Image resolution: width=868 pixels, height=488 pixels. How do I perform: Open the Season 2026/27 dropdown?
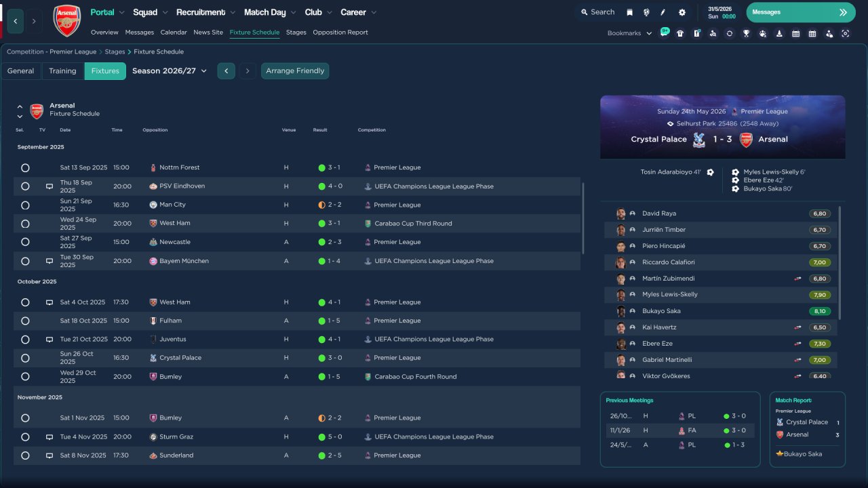170,71
